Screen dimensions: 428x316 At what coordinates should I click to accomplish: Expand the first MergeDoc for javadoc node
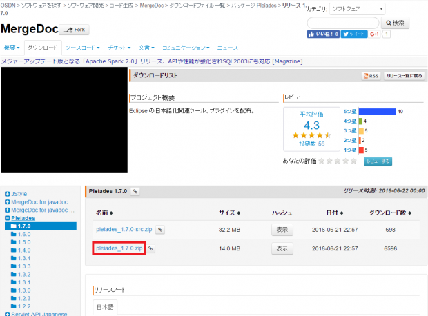(8, 202)
